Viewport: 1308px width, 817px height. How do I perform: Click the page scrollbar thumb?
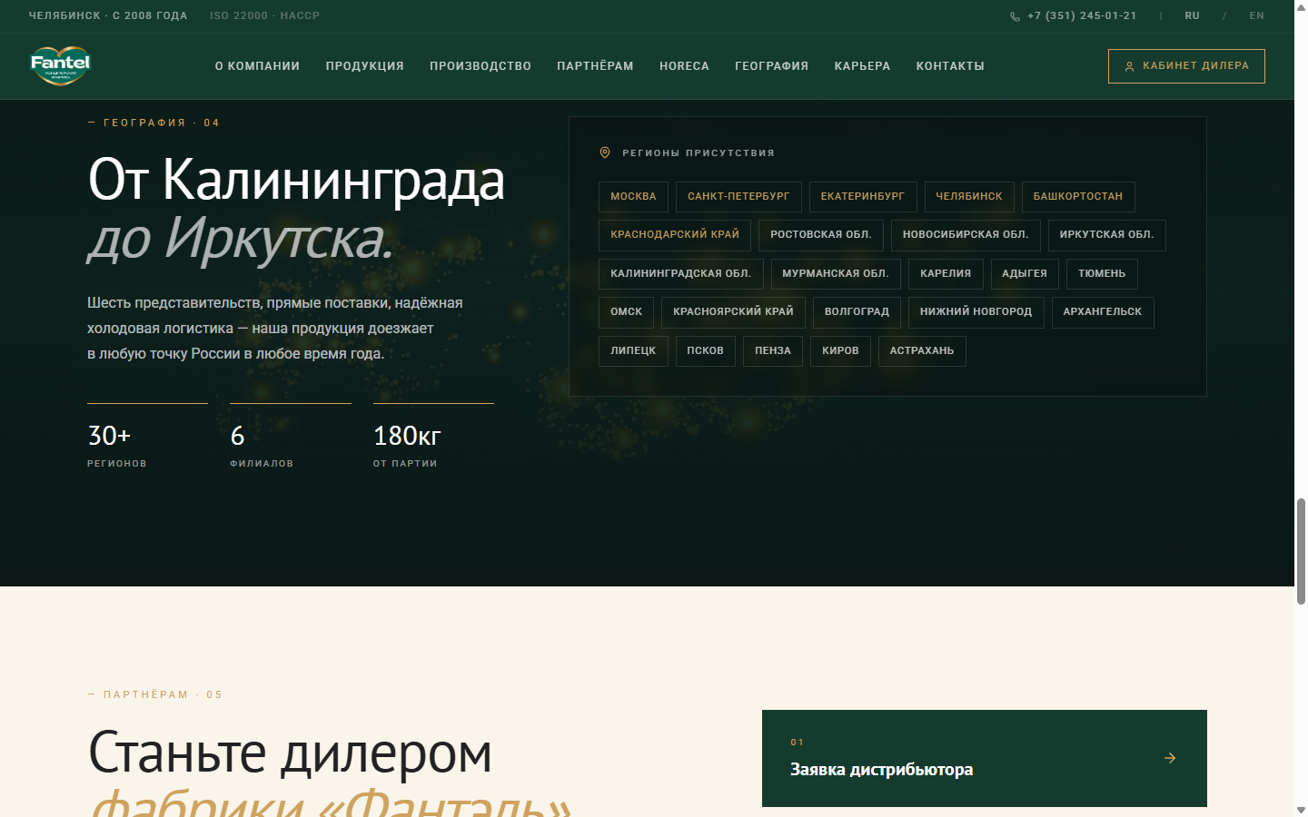pyautogui.click(x=1301, y=551)
